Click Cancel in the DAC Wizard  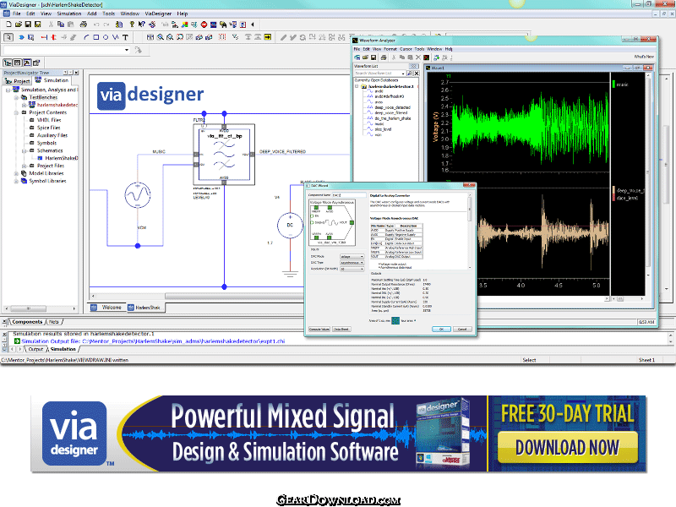(x=462, y=329)
